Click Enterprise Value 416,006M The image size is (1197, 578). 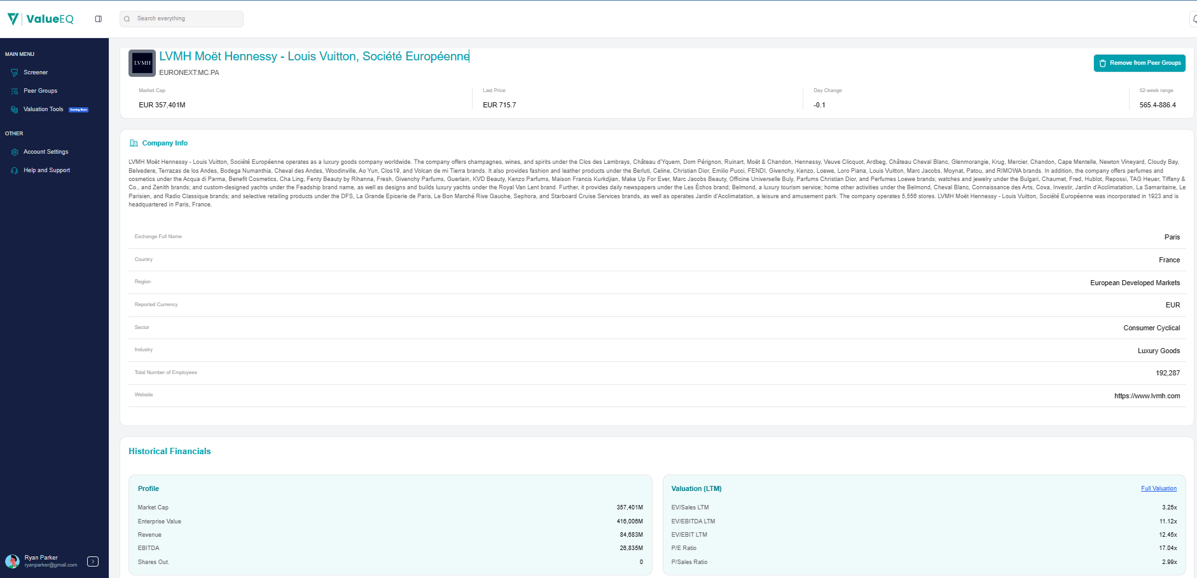click(630, 521)
